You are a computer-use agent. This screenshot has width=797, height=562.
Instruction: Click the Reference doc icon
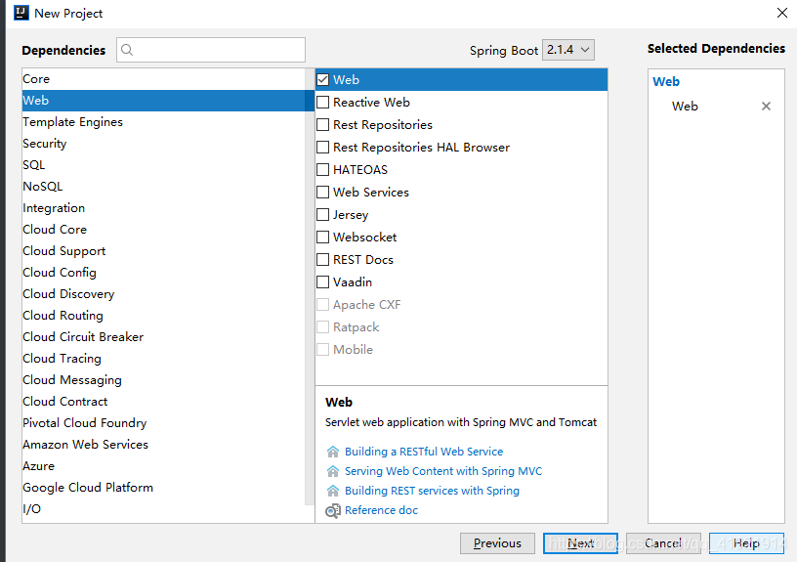click(x=333, y=510)
